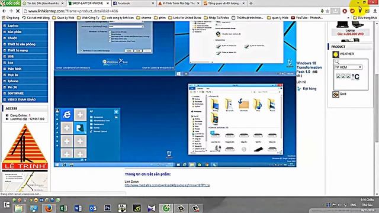The image size is (379, 213).
Task: Open Firefox from the taskbar
Action: 49,208
